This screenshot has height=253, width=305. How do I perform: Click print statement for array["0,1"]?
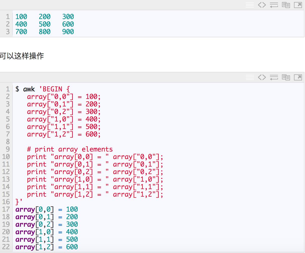pos(95,164)
